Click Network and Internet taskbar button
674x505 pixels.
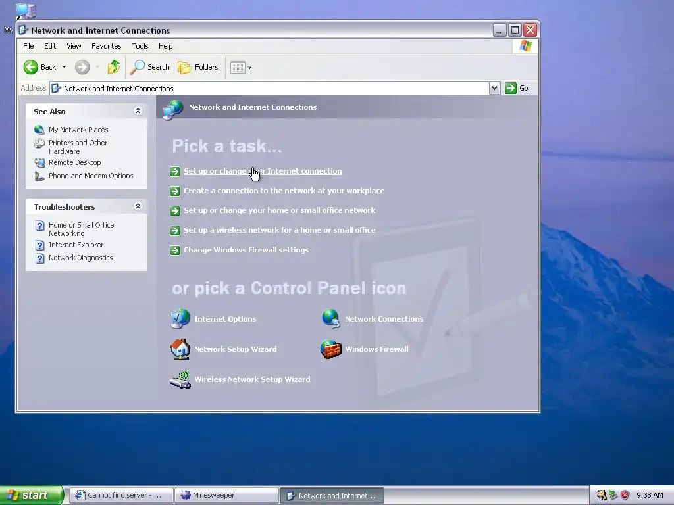[332, 495]
